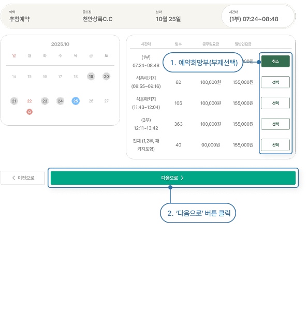Viewport: 307px width, 310px height.
Task: Proceed with the green 다음으로 button
Action: pyautogui.click(x=173, y=178)
